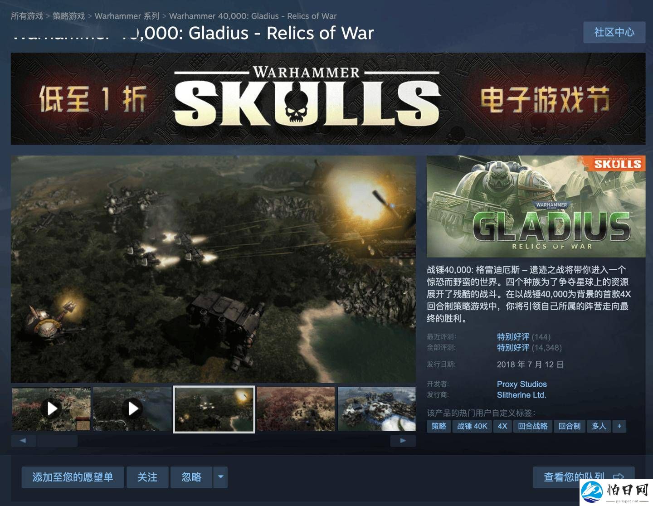Open the 社区中心 community hub
The image size is (653, 506).
coord(614,32)
